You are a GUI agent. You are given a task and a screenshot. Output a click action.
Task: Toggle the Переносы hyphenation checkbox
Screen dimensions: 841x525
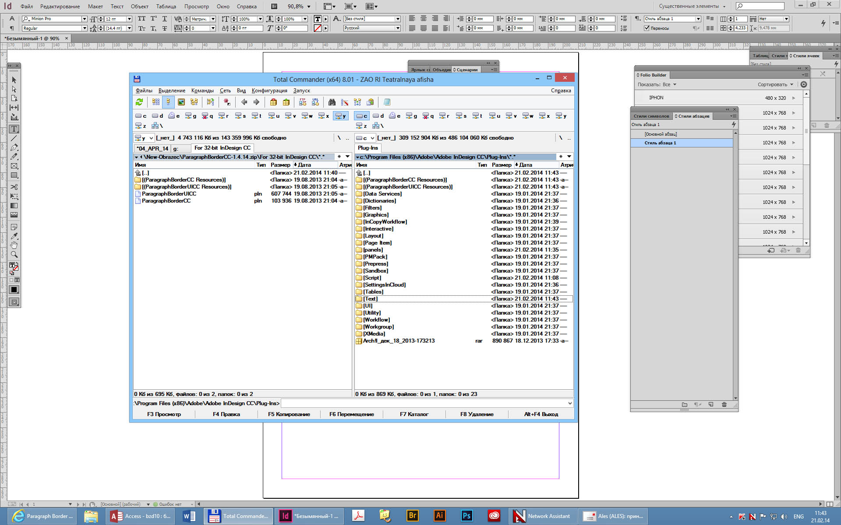[x=647, y=28]
